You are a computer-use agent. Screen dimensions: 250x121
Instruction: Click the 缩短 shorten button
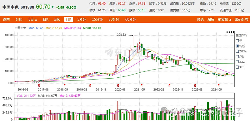(211, 20)
